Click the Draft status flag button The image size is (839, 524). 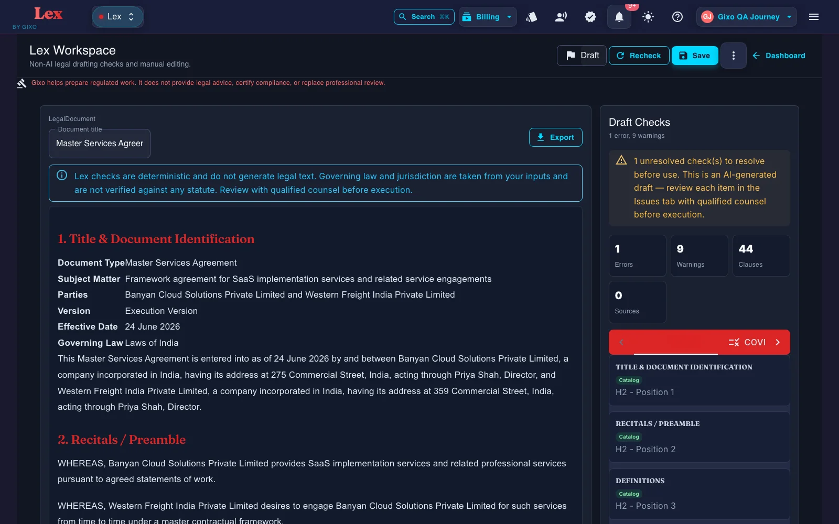(582, 56)
